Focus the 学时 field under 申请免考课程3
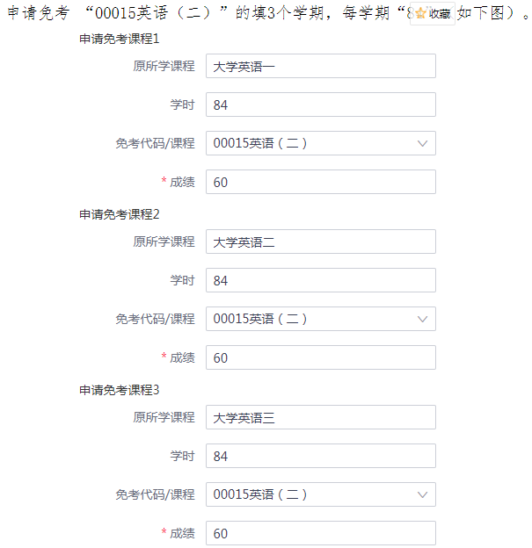532x548 pixels. point(320,456)
